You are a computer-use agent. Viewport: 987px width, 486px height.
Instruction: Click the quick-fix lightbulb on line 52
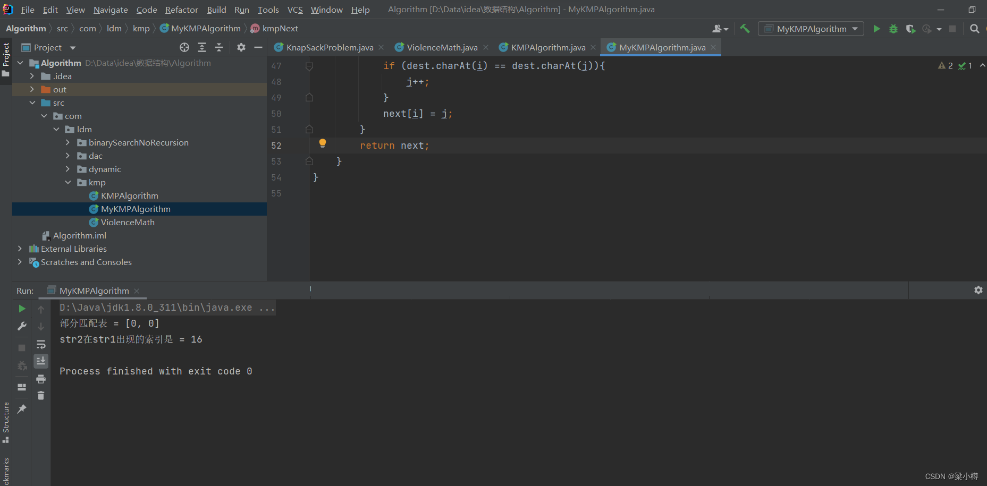tap(323, 143)
